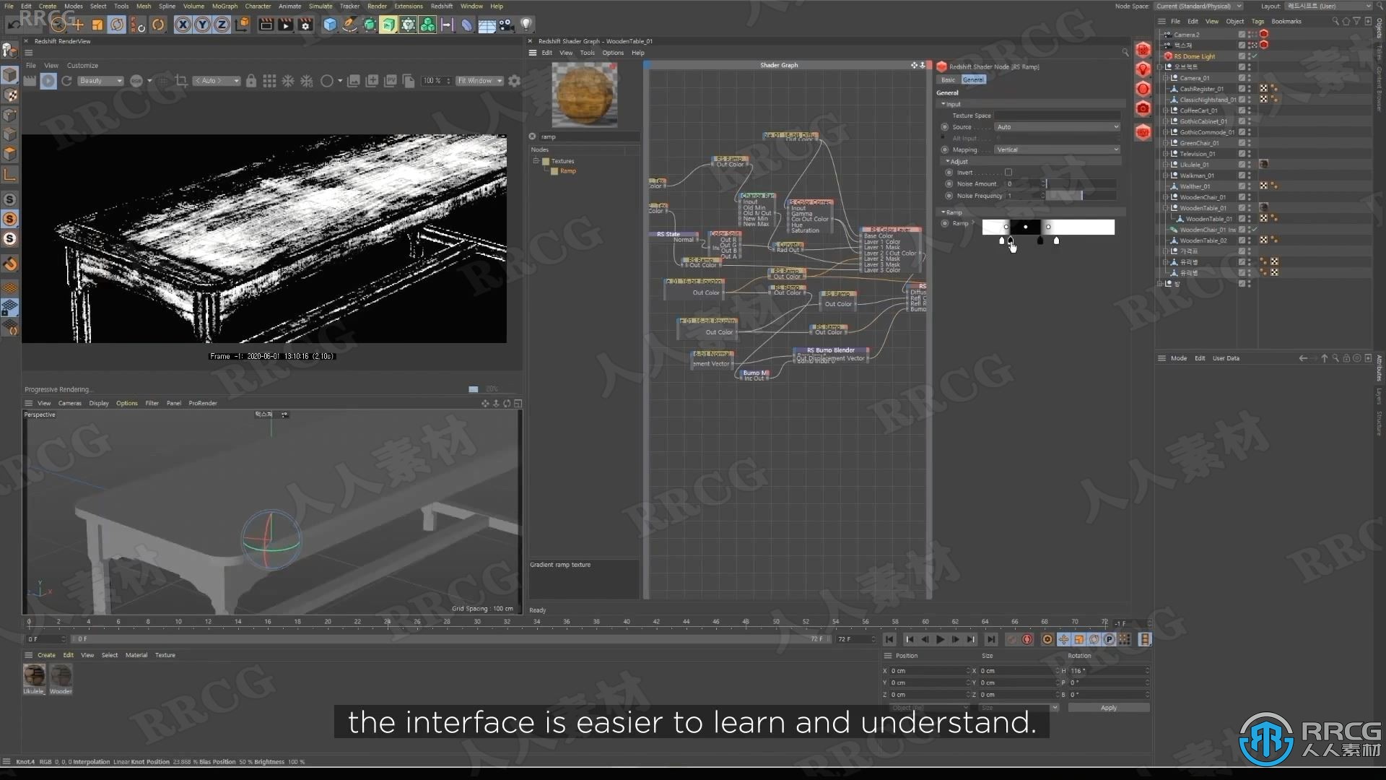Click Apply in coordinates panel
Image resolution: width=1386 pixels, height=780 pixels.
pos(1109,708)
